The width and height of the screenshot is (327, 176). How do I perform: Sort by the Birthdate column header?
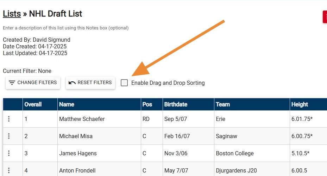(176, 104)
